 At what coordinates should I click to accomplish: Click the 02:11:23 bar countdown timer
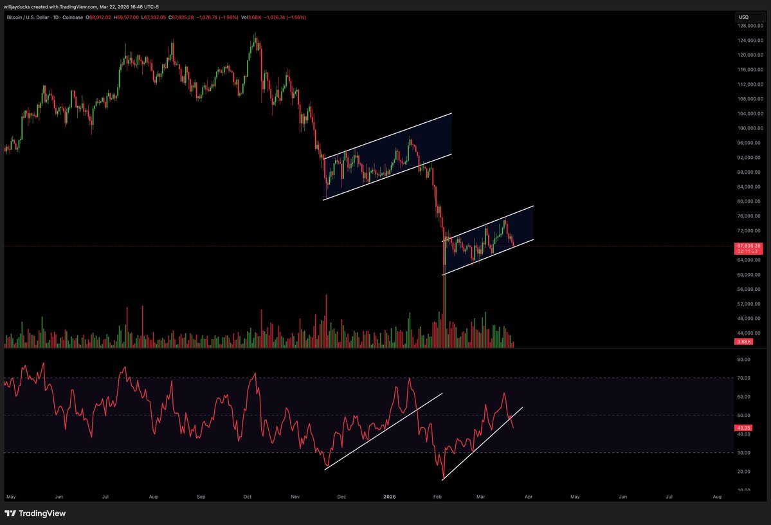coord(748,251)
